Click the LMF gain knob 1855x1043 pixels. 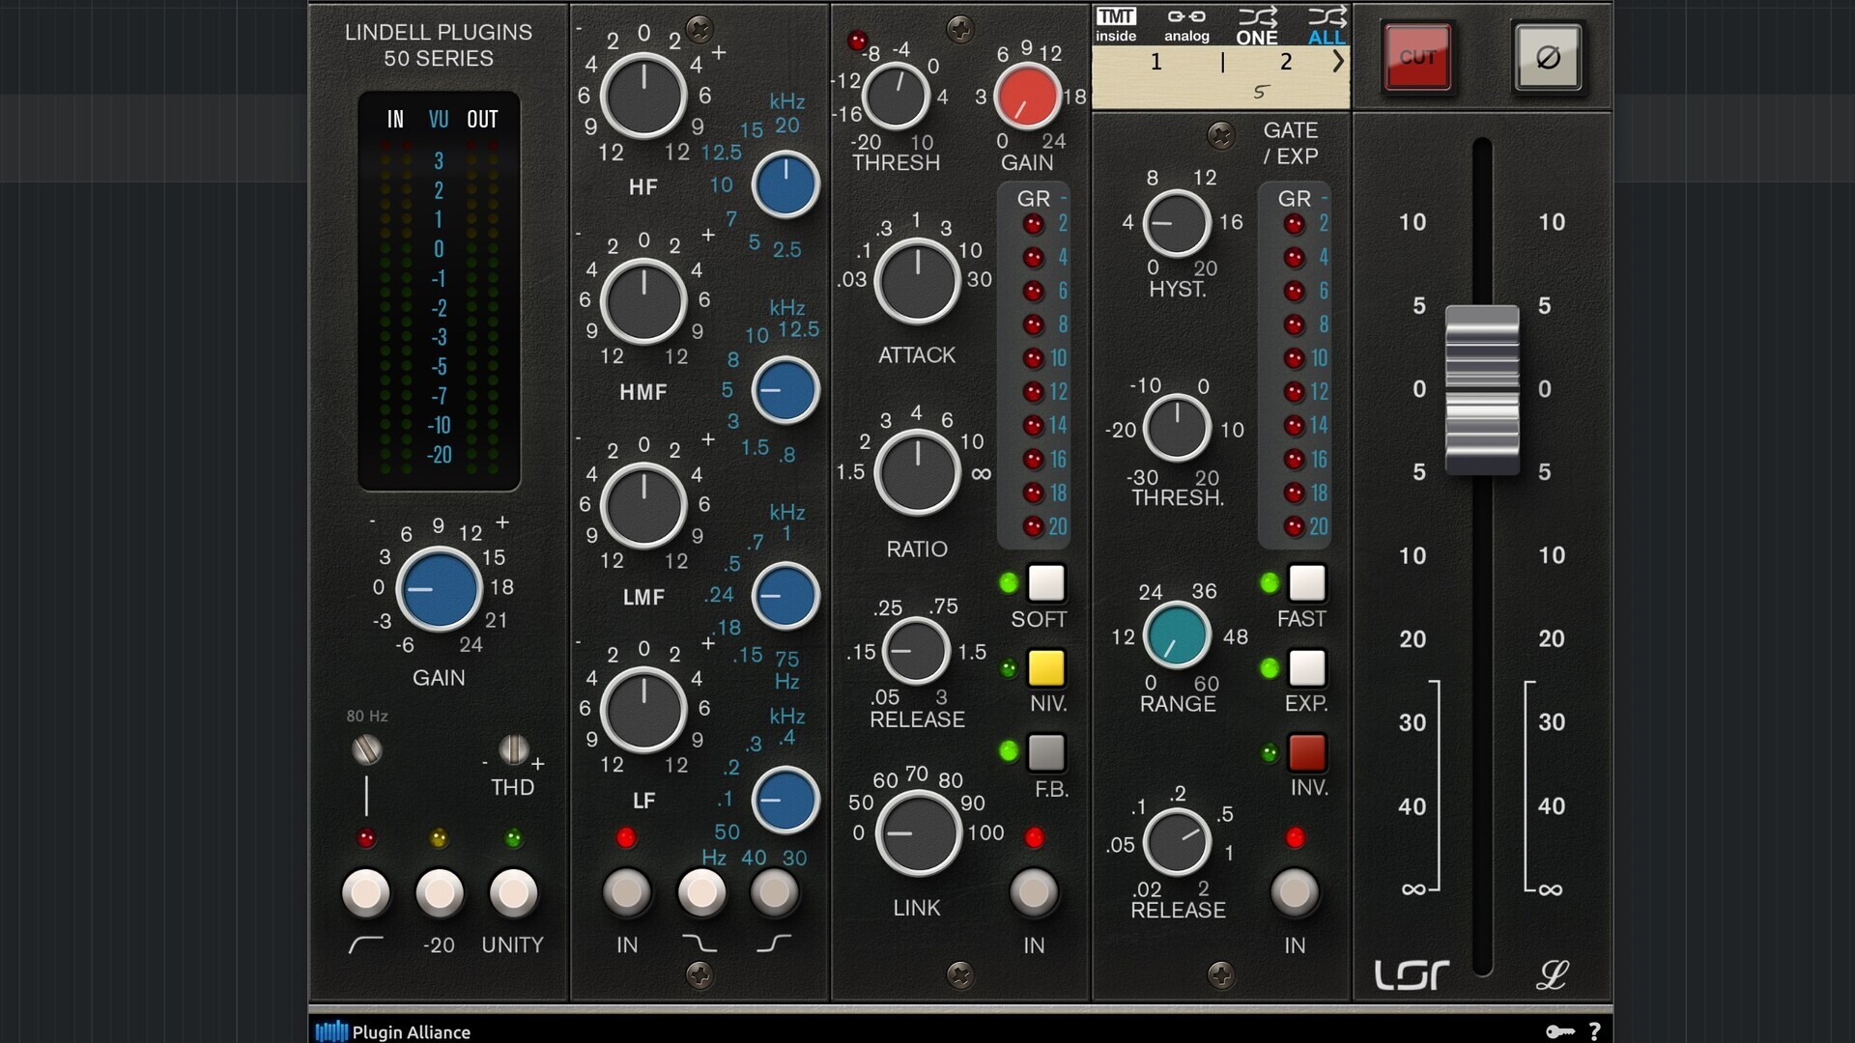643,505
